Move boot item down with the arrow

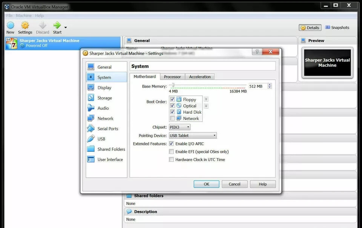206,106
